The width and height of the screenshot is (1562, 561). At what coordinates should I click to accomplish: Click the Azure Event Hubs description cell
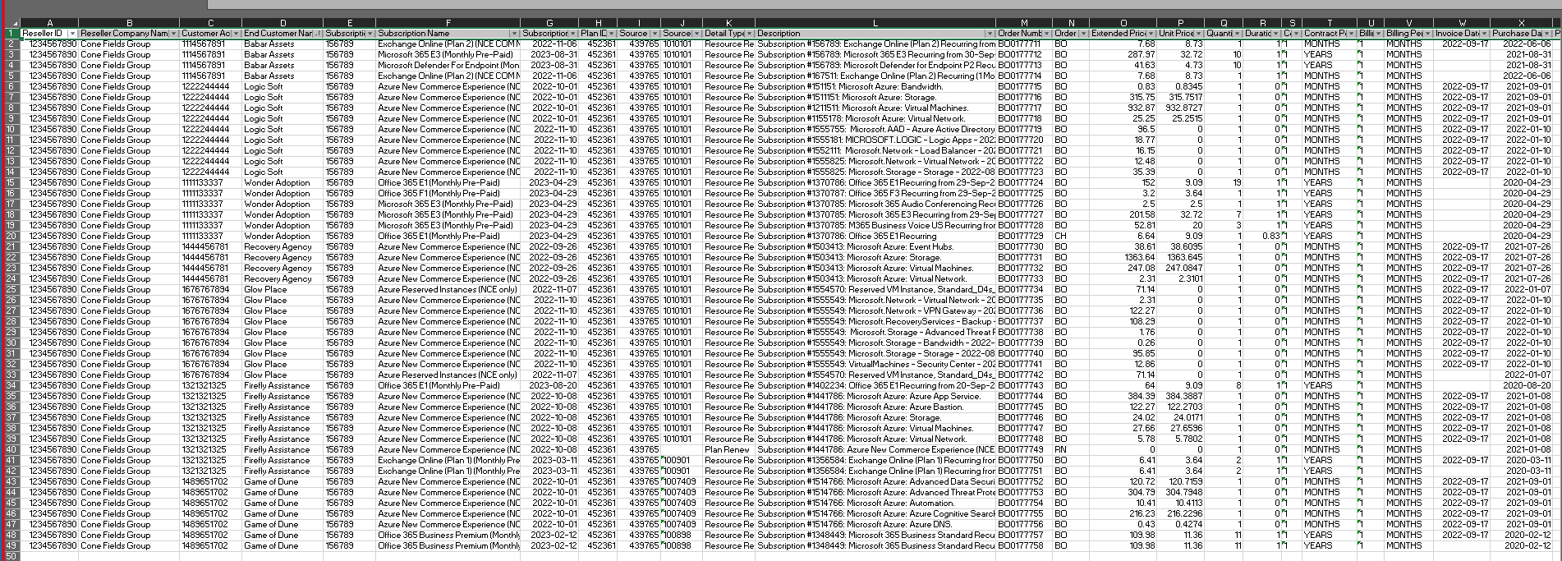point(875,246)
